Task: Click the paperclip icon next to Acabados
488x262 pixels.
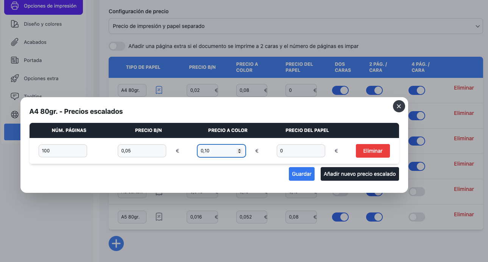Action: point(15,42)
